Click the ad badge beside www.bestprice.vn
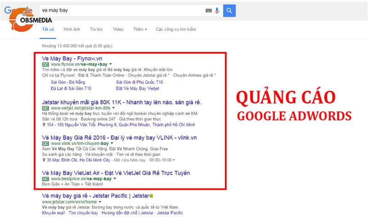This screenshot has height=217, width=368. click(45, 178)
